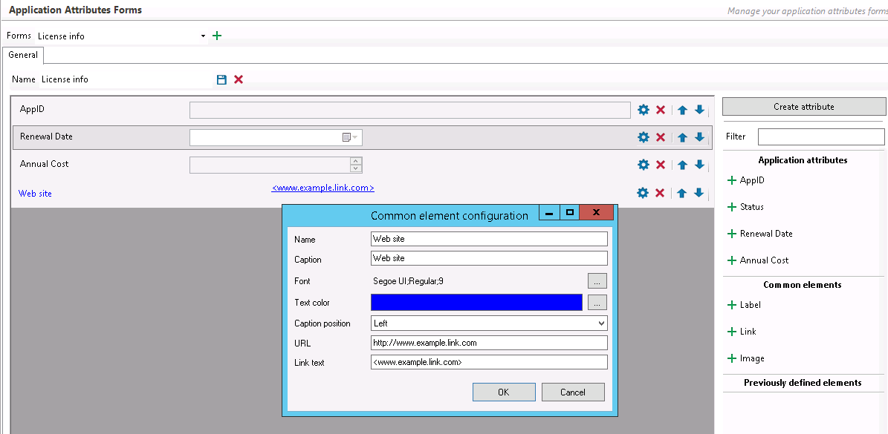This screenshot has height=434, width=888.
Task: Expand the Caption position dropdown
Action: [x=601, y=323]
